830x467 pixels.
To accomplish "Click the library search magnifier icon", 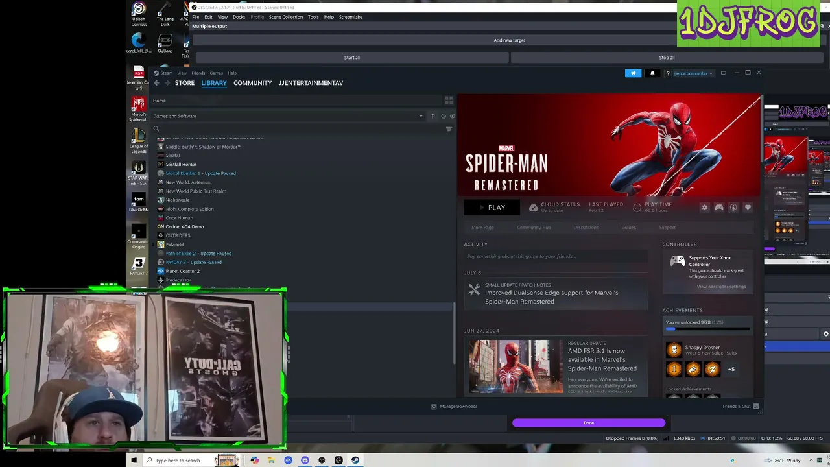I will pos(156,129).
